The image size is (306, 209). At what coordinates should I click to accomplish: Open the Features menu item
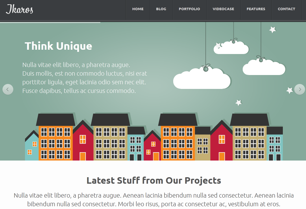point(256,9)
